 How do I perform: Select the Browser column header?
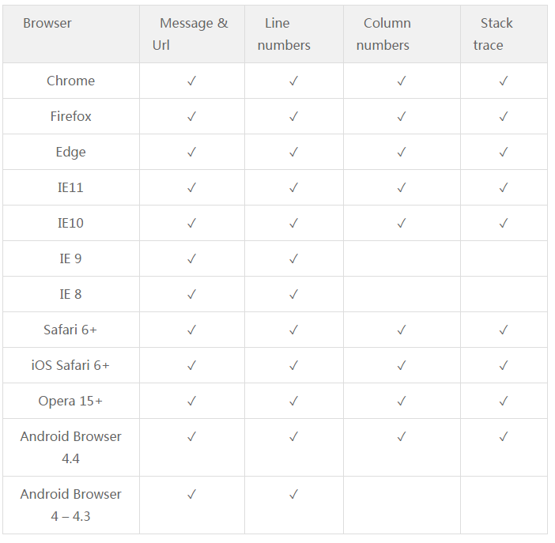coord(47,24)
